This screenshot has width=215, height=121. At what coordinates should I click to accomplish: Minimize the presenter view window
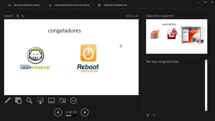point(199,2)
